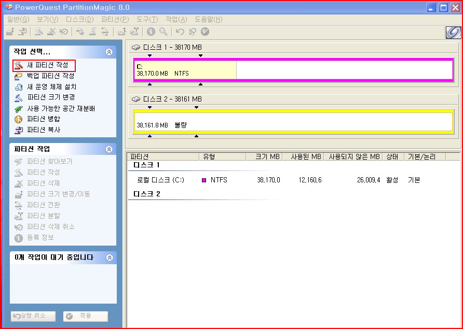This screenshot has height=329, width=463.
Task: Click the 디스크 1 group heading in list
Action: click(146, 165)
